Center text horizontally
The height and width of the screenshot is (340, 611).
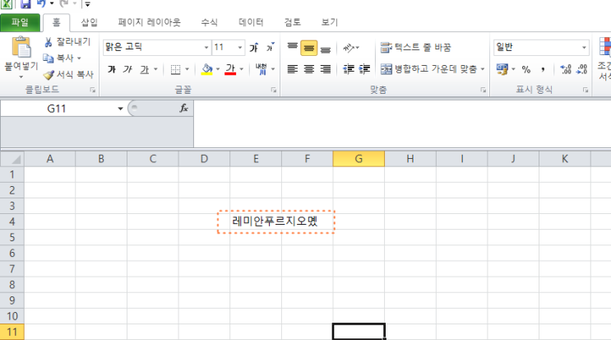click(x=309, y=69)
